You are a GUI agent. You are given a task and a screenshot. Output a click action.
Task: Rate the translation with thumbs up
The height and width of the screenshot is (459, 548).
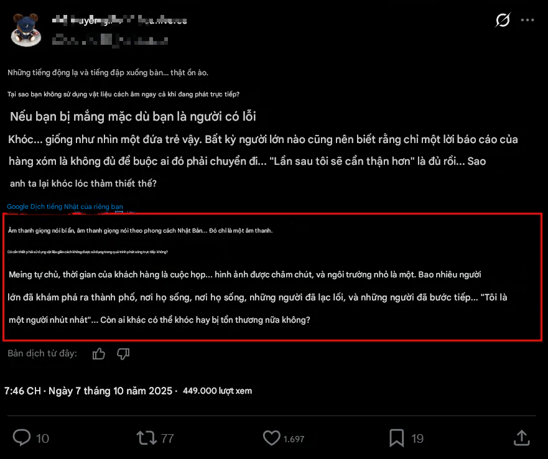pos(99,354)
